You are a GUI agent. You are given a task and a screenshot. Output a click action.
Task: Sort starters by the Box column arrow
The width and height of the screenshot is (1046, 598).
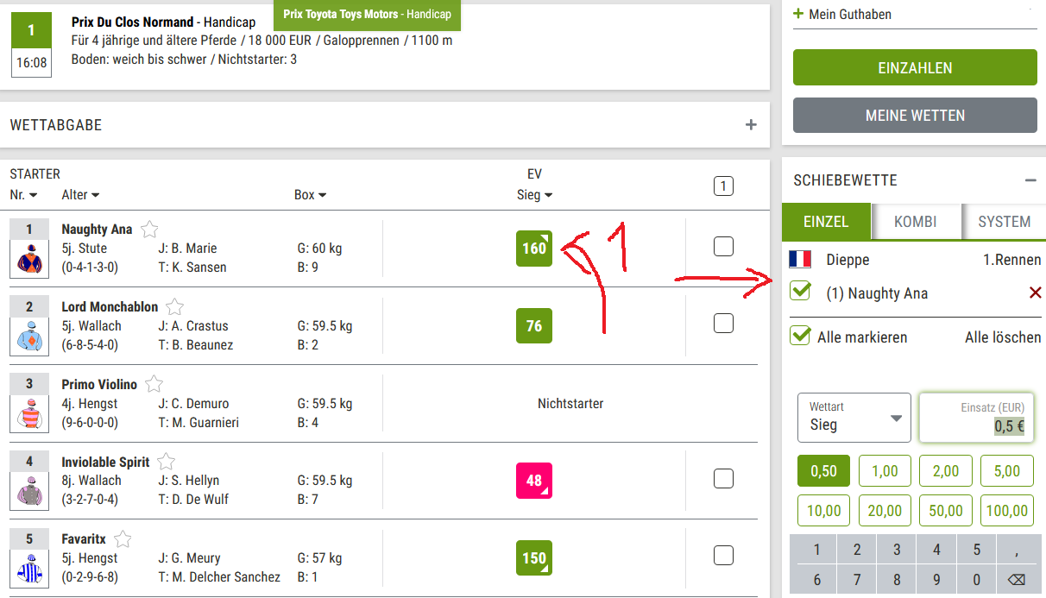(322, 196)
